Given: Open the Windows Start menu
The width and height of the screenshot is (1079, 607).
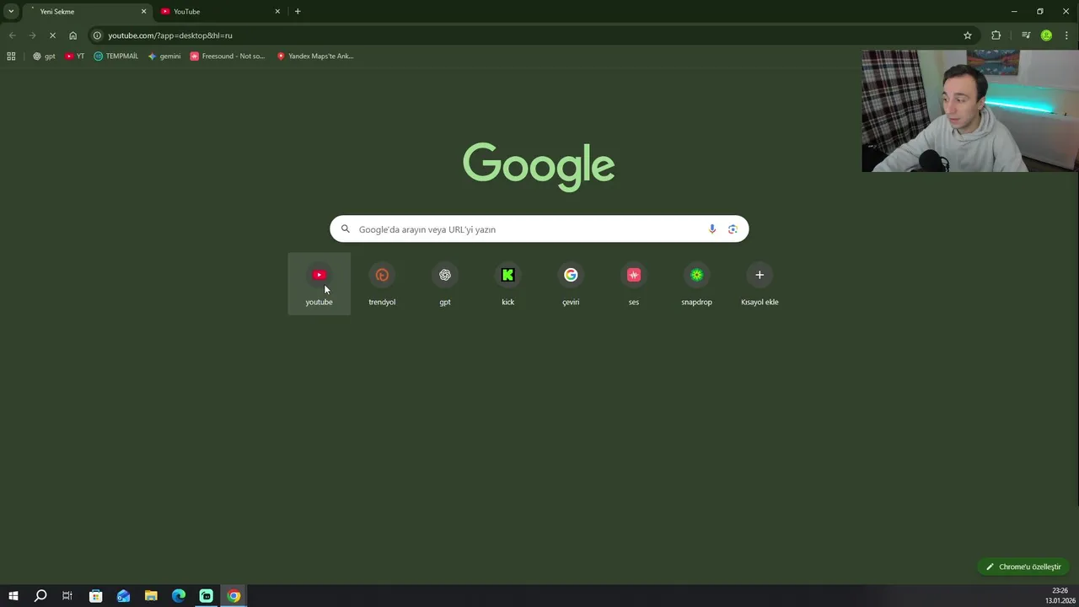Looking at the screenshot, I should [x=13, y=596].
